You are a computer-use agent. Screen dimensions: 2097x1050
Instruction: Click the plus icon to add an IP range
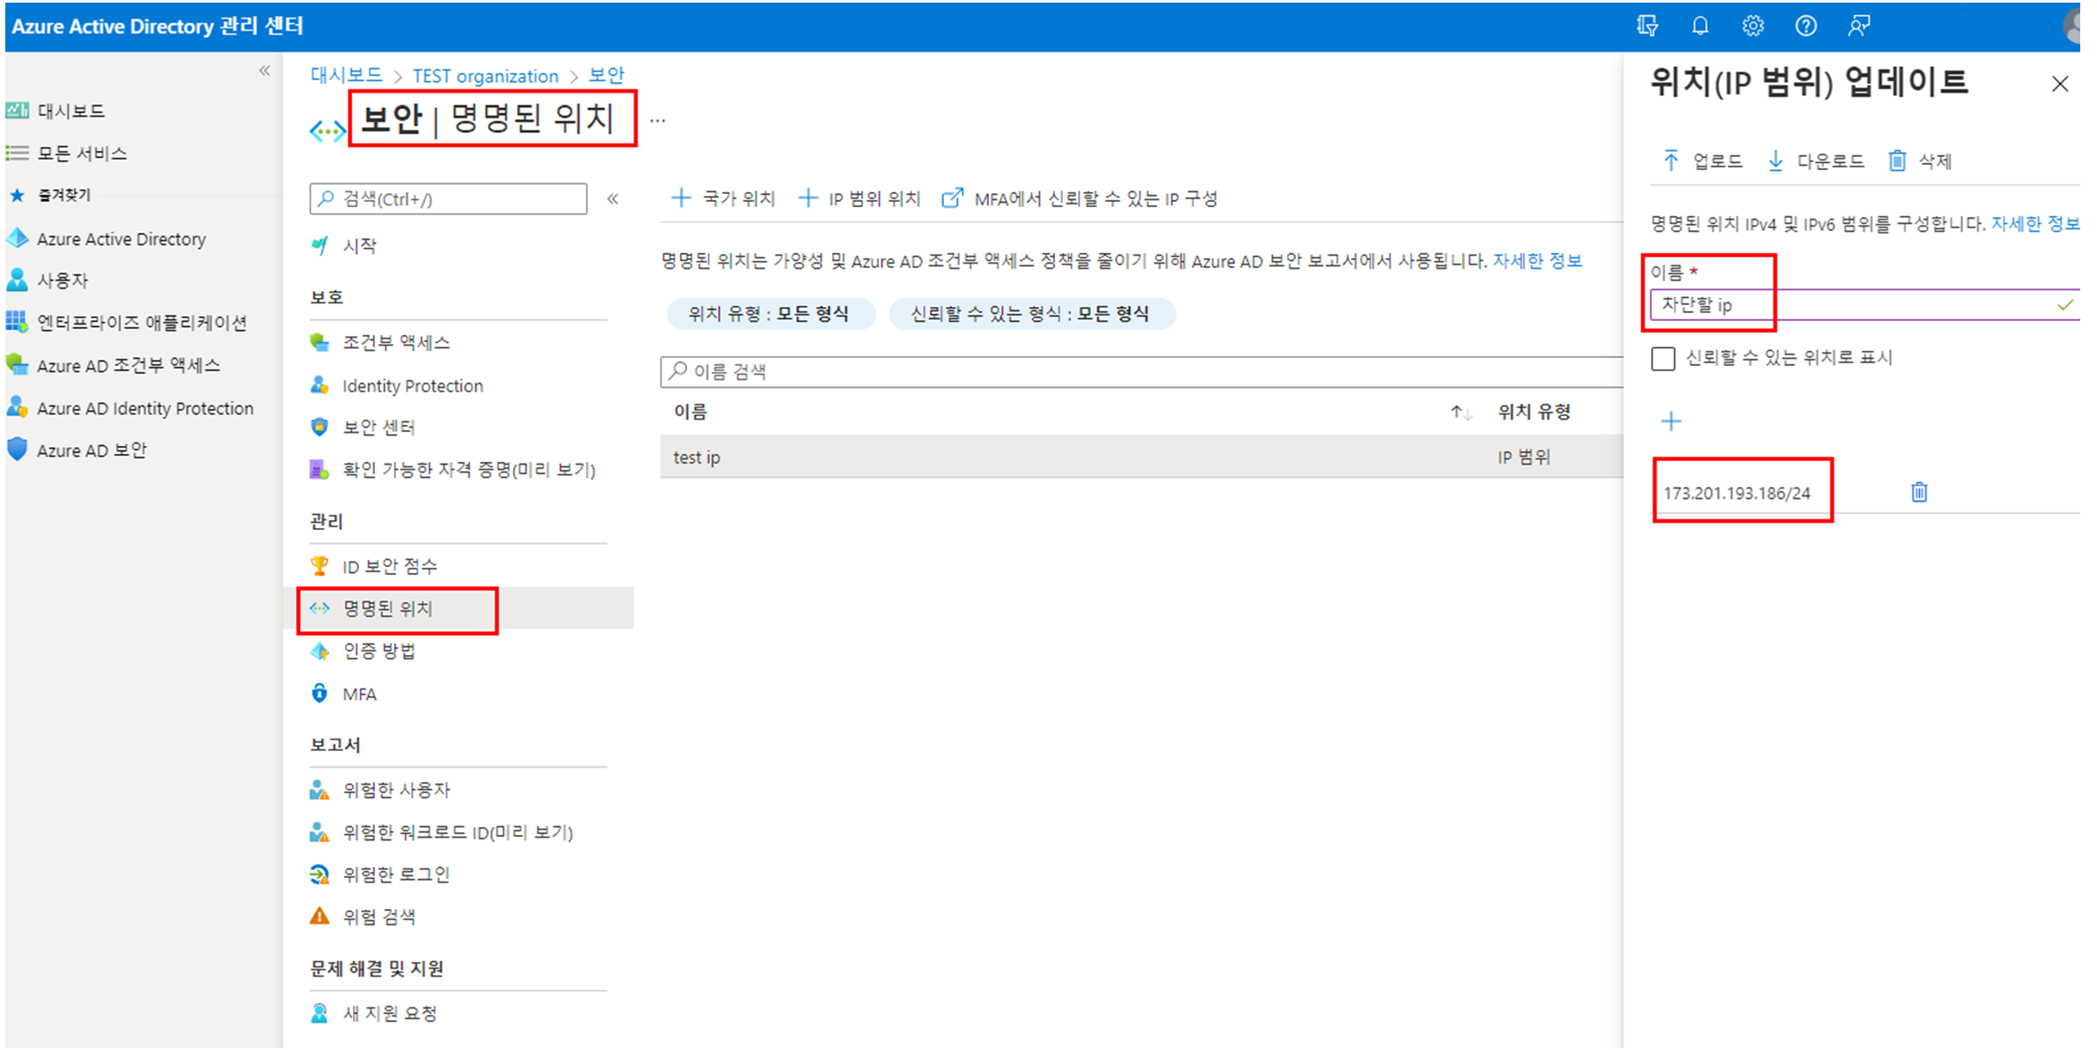click(x=1671, y=421)
